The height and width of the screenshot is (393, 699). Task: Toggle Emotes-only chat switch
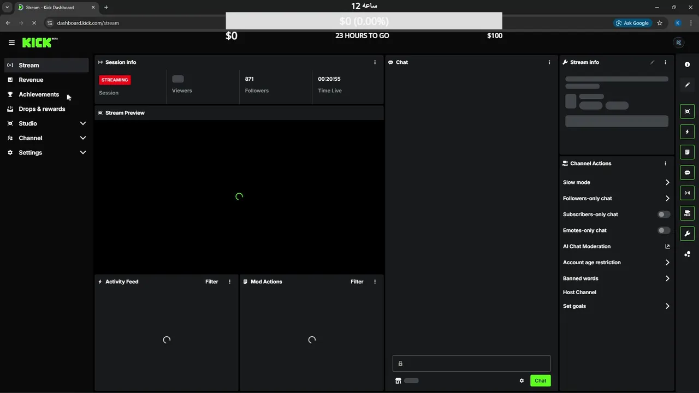[664, 230]
